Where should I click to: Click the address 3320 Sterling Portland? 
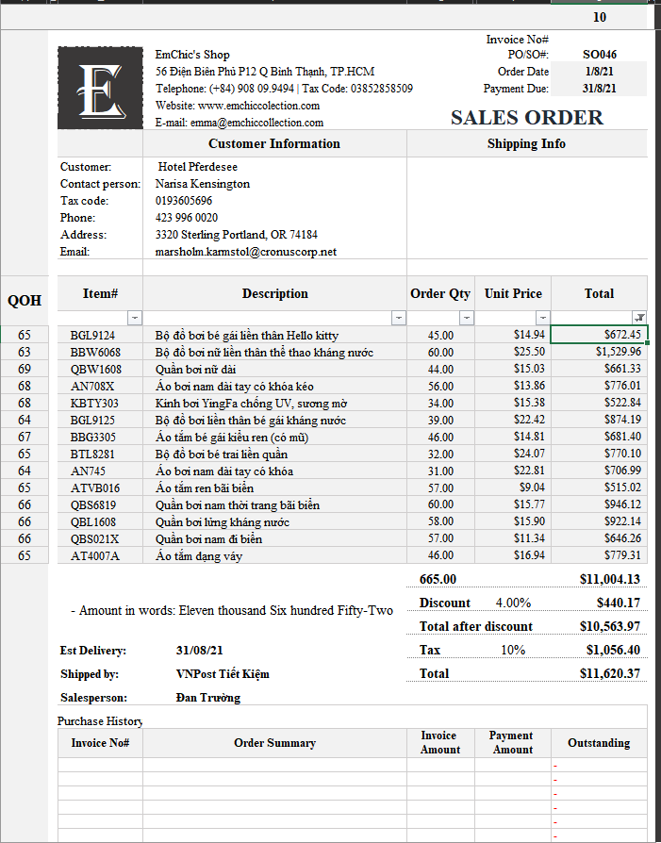(236, 235)
